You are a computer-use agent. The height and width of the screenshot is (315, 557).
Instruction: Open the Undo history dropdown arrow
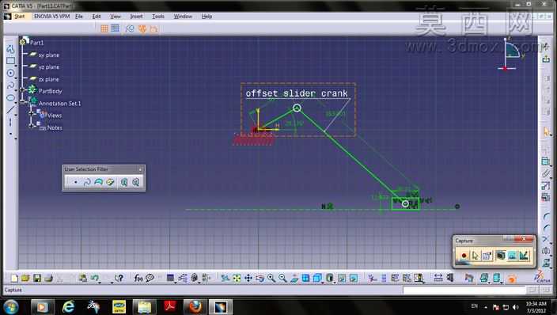point(100,282)
